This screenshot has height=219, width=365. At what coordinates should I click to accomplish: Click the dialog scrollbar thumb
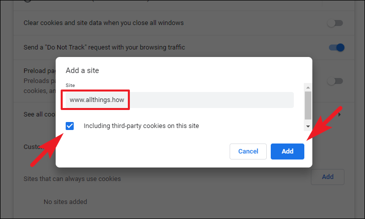tap(308, 105)
